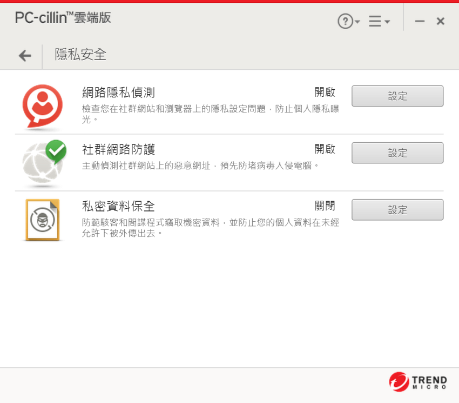
Task: Open the help question mark menu
Action: click(x=349, y=21)
